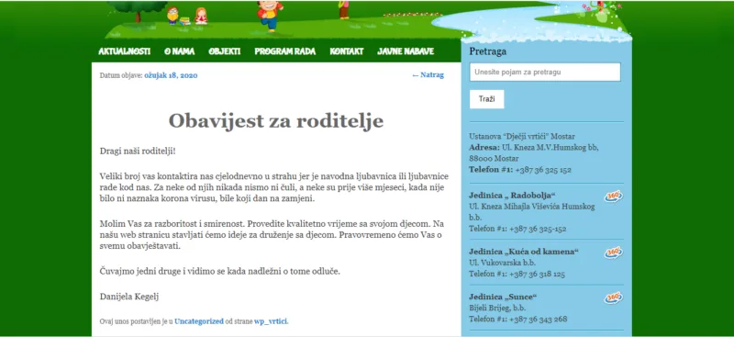Open JAVNE NABAVE in the menu
The image size is (734, 337).
[406, 51]
